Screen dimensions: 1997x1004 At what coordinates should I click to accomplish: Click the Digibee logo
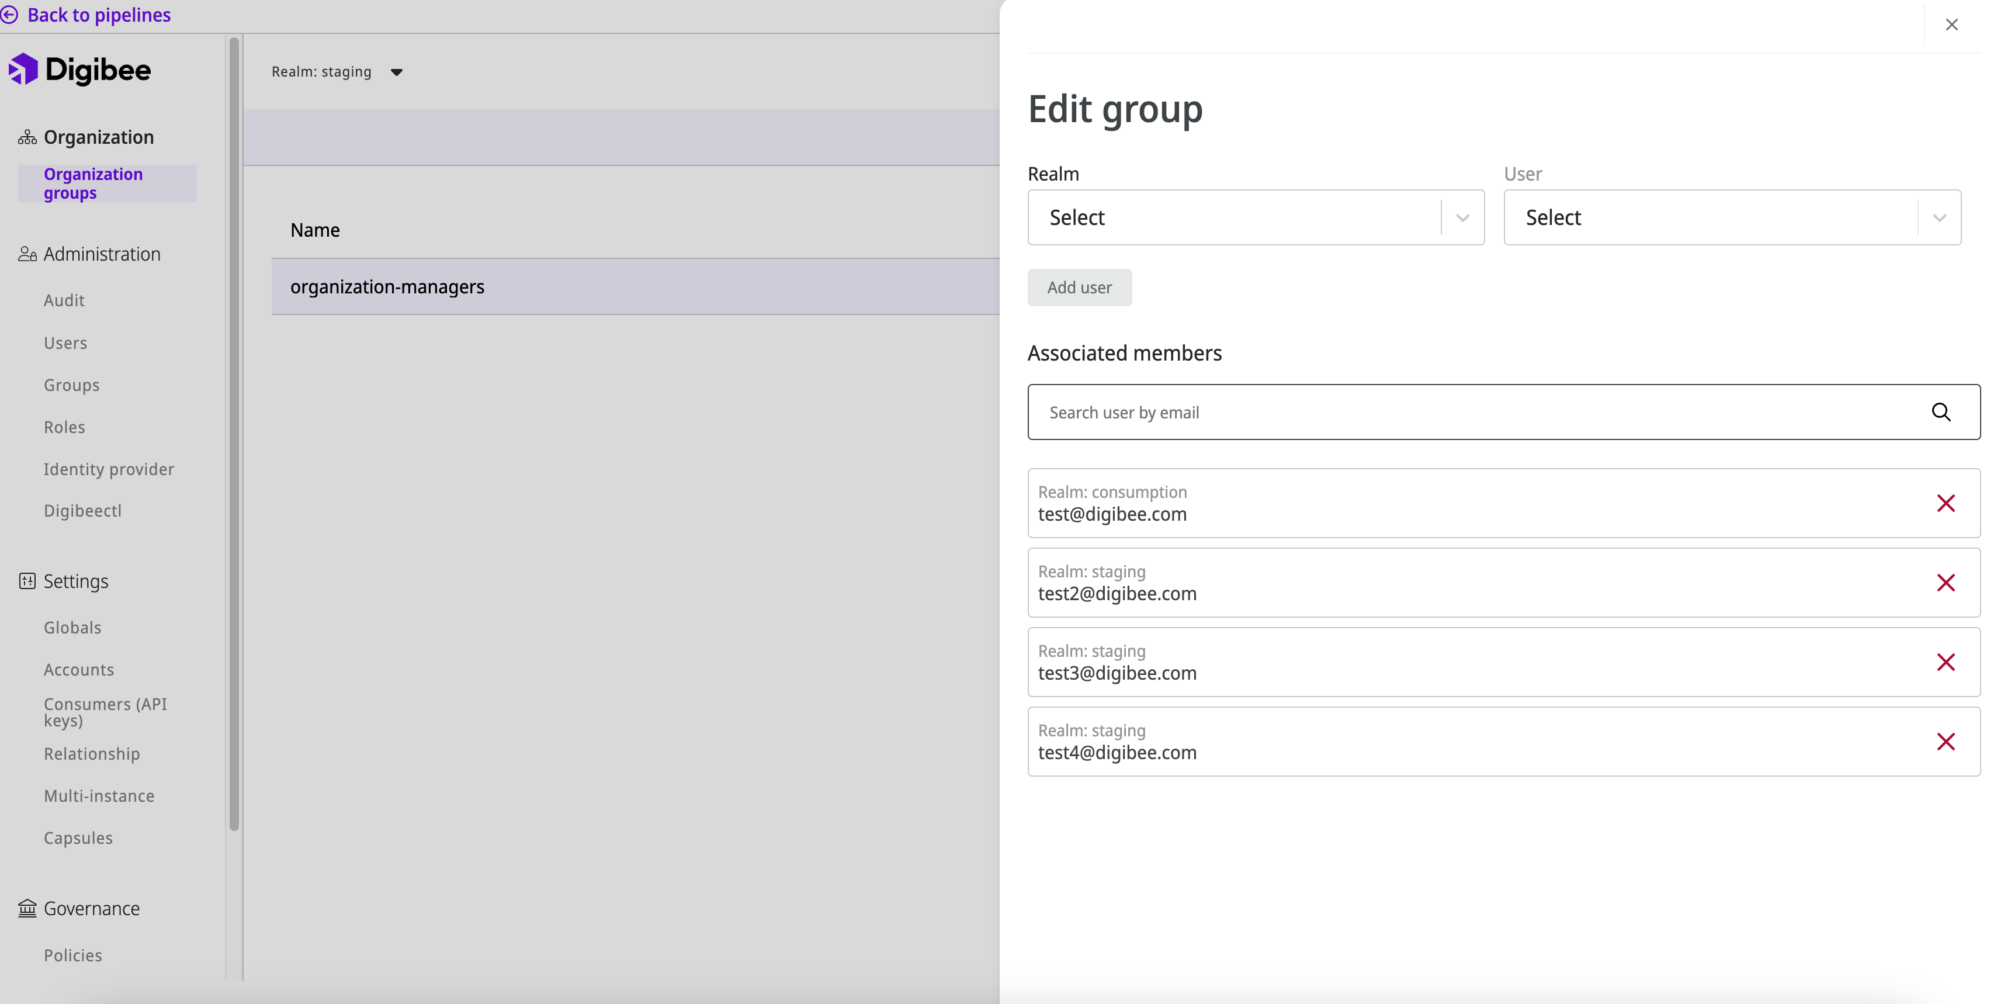pyautogui.click(x=80, y=70)
